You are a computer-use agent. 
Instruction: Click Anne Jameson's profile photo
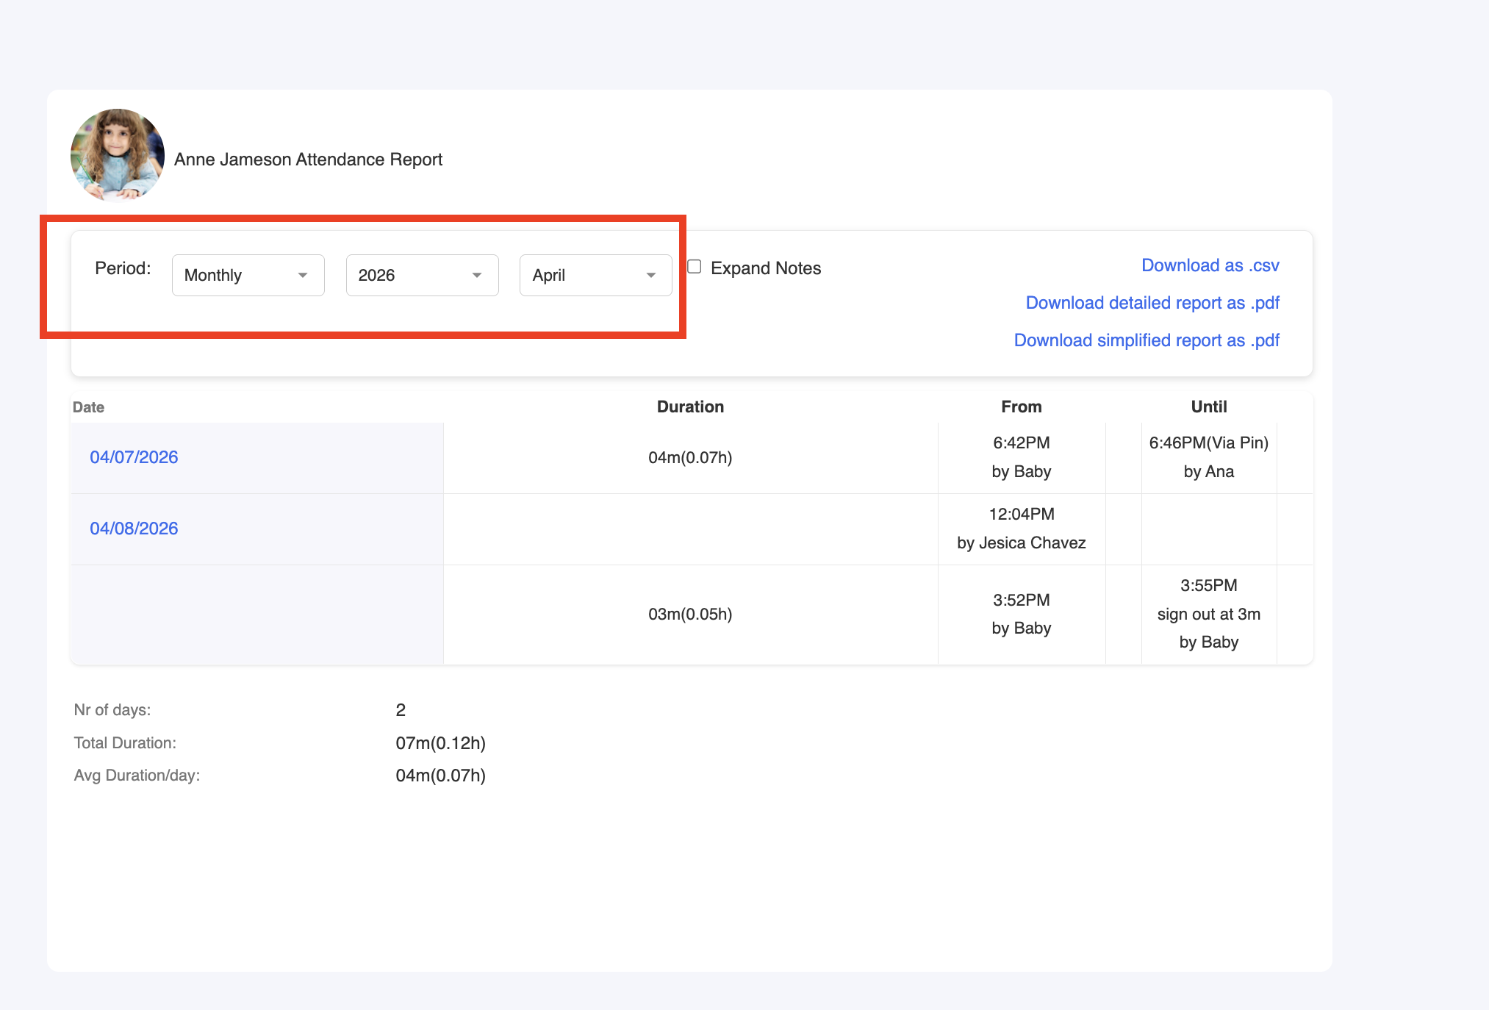tap(118, 155)
